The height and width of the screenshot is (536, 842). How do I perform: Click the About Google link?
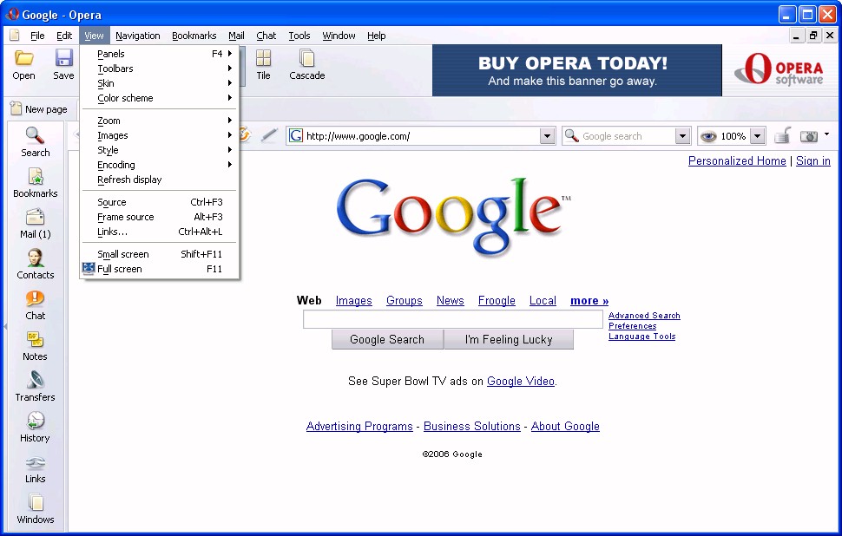[565, 426]
